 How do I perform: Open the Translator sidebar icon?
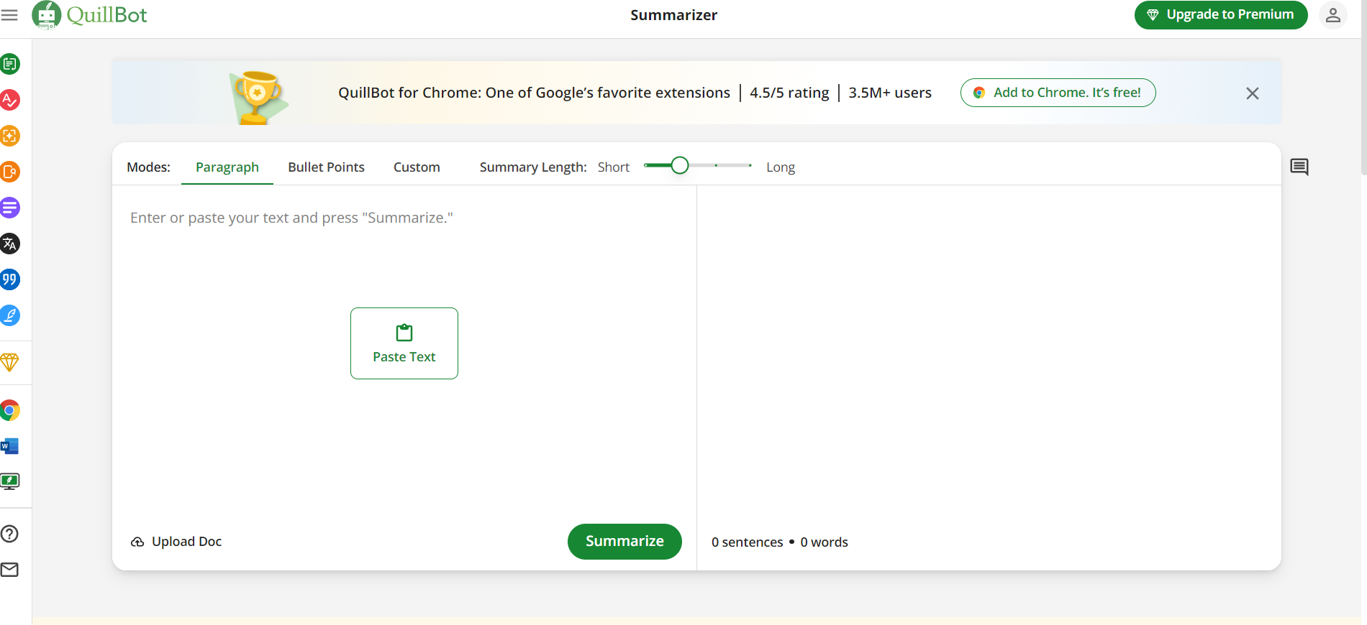(x=9, y=244)
